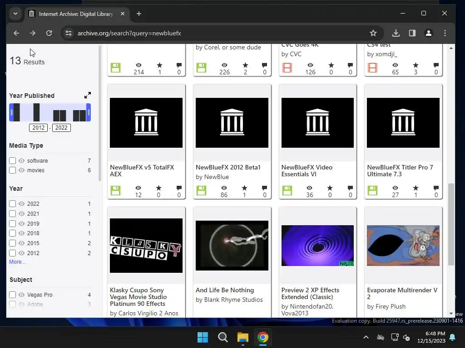Open Chrome profile avatar

click(x=429, y=33)
